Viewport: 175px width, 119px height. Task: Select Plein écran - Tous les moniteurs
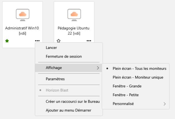click(139, 68)
